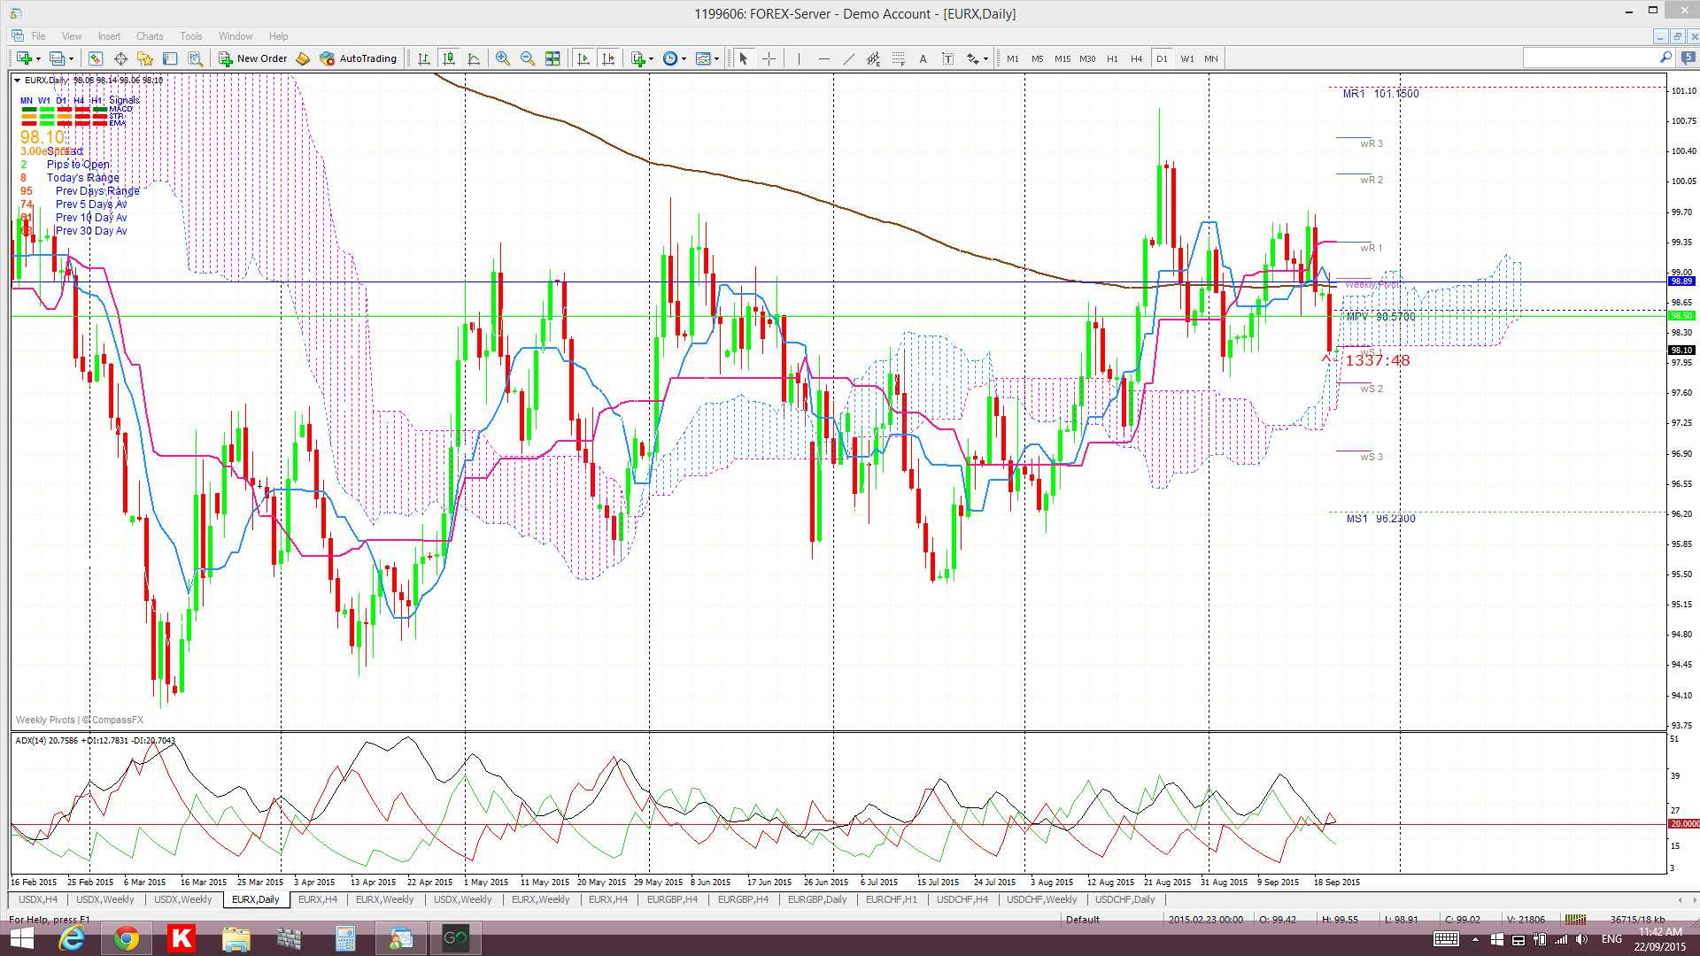Toggle Auto Scroll chart to end
The height and width of the screenshot is (956, 1700).
point(583,58)
